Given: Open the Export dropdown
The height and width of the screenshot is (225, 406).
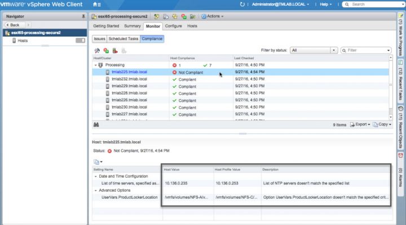Looking at the screenshot, I should [x=362, y=124].
